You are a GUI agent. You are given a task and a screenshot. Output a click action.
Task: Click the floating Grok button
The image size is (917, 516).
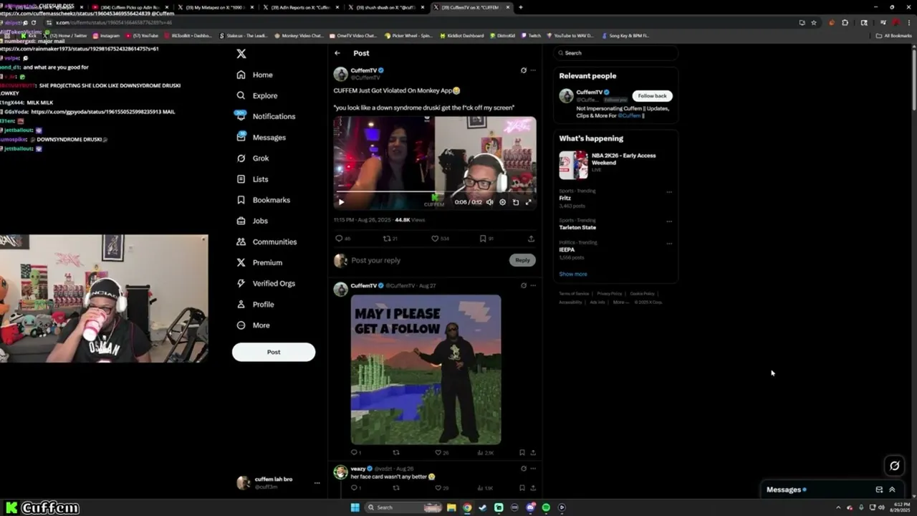pyautogui.click(x=894, y=466)
